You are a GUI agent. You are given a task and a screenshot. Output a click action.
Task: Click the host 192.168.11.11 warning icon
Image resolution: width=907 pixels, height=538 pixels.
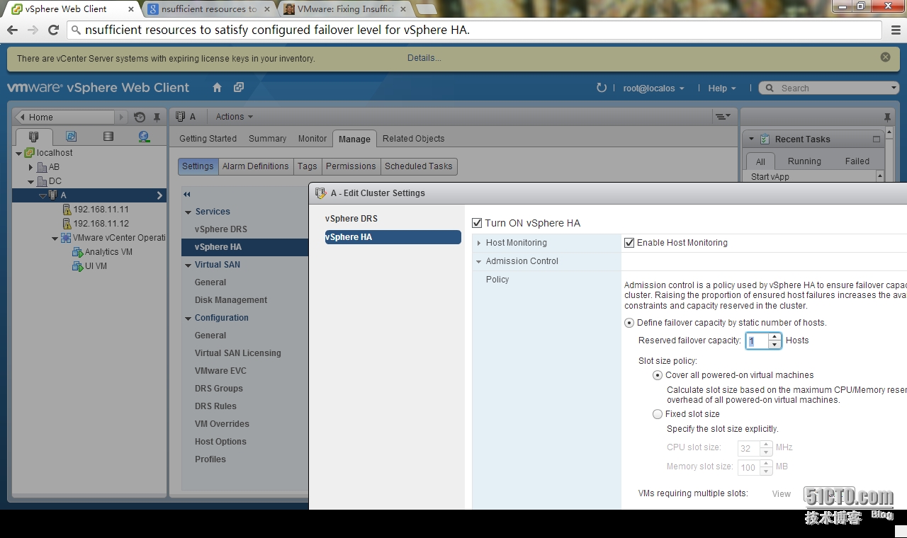67,210
